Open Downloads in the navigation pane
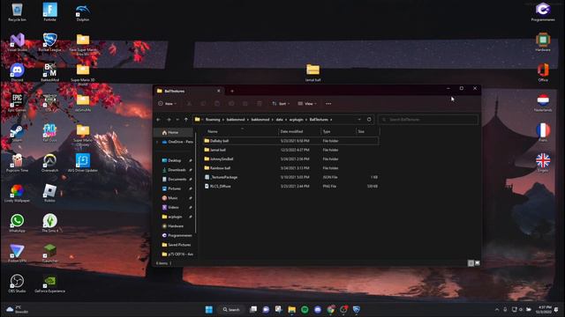This screenshot has height=317, width=565. pyautogui.click(x=176, y=170)
